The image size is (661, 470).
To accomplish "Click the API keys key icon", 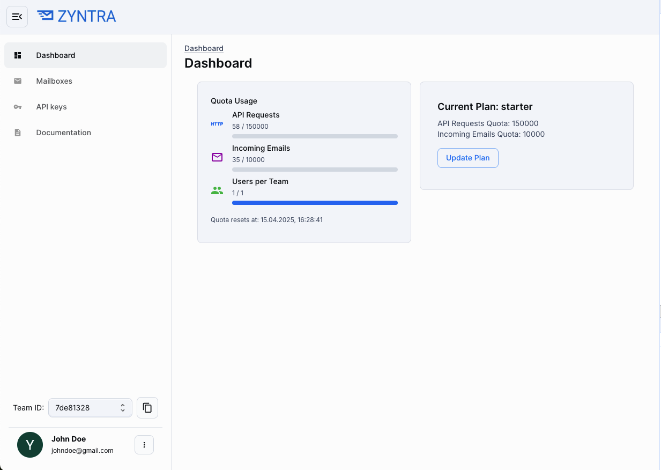I will click(x=18, y=107).
